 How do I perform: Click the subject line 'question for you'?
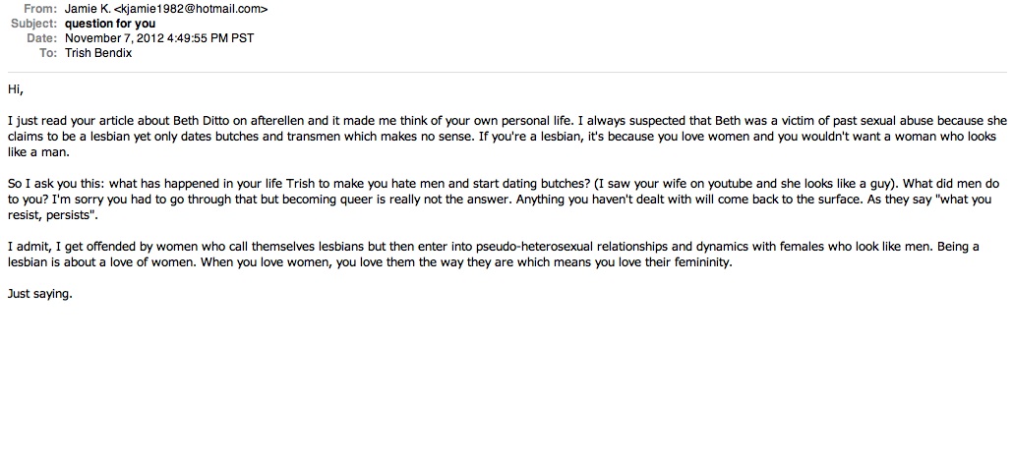pyautogui.click(x=110, y=24)
